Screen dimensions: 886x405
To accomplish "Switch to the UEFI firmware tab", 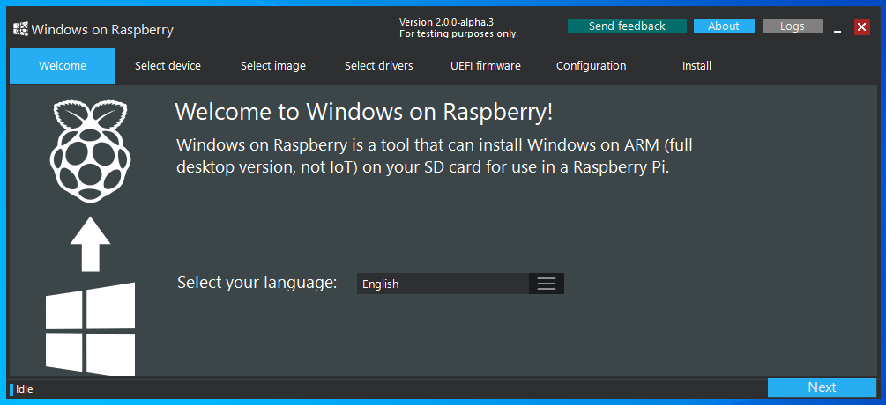I will coord(485,66).
